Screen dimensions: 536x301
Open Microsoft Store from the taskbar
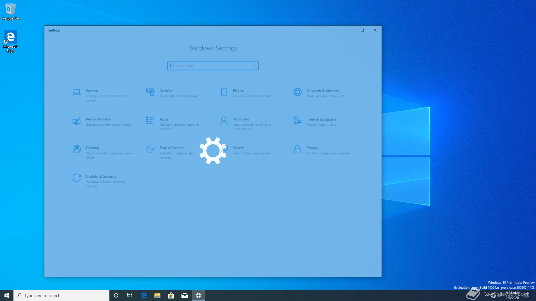click(x=171, y=295)
